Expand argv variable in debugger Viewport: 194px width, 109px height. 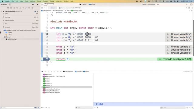pyautogui.click(x=42, y=76)
